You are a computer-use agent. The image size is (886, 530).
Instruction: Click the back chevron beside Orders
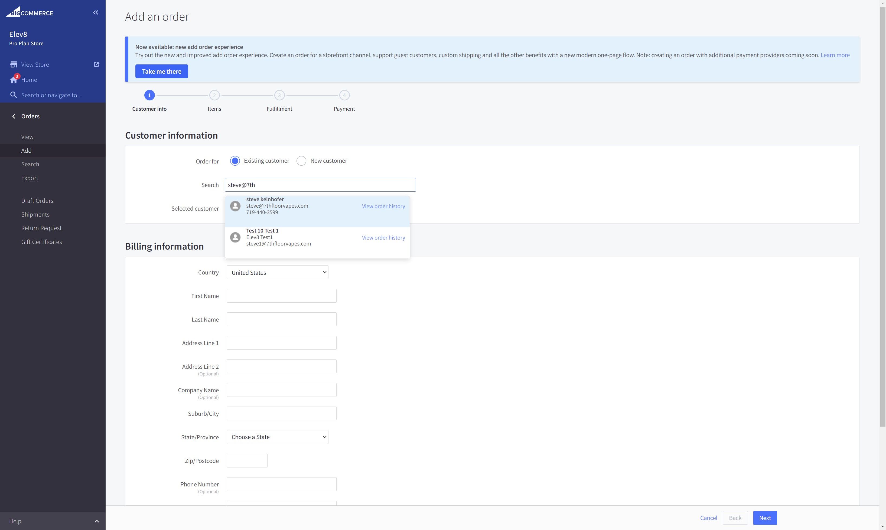[14, 116]
